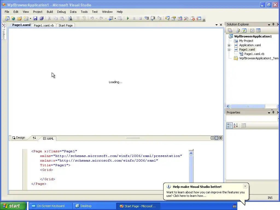Switch to On-Screen Keyboard in taskbar
Screen dimensions: 280x210
click(x=50, y=206)
